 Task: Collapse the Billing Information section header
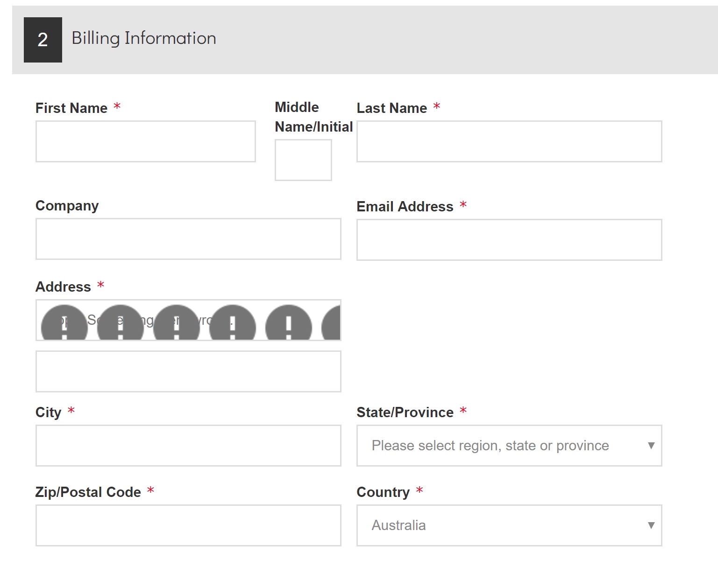[x=143, y=38]
